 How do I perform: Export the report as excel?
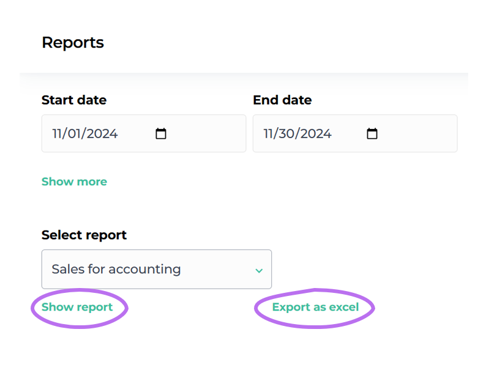pyautogui.click(x=315, y=307)
